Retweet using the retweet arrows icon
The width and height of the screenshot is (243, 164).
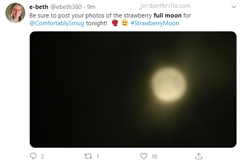pos(88,156)
